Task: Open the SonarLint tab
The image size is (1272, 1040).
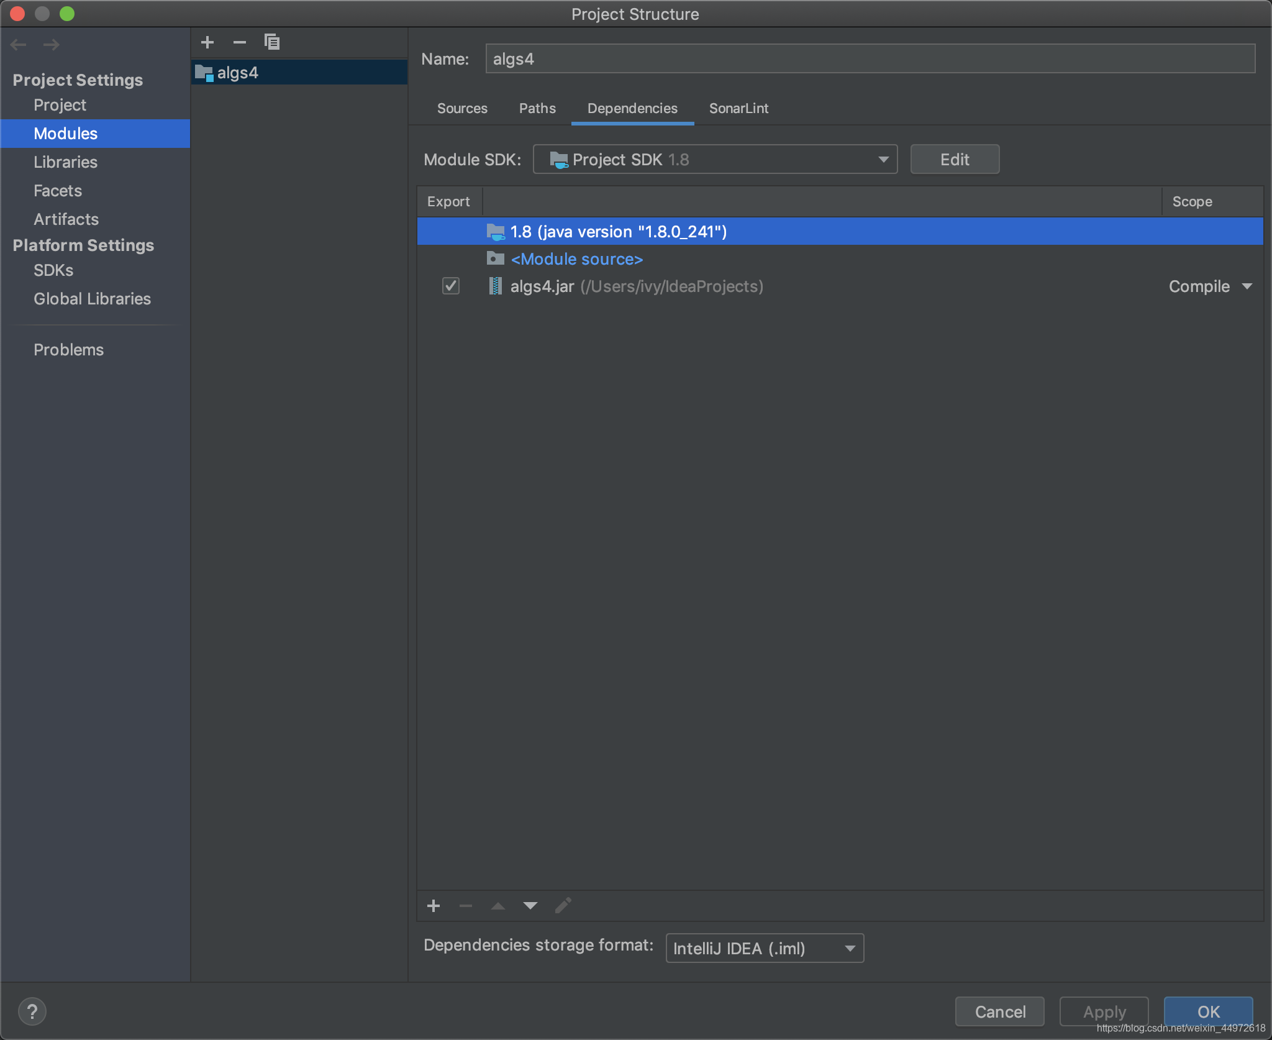Action: pyautogui.click(x=738, y=108)
